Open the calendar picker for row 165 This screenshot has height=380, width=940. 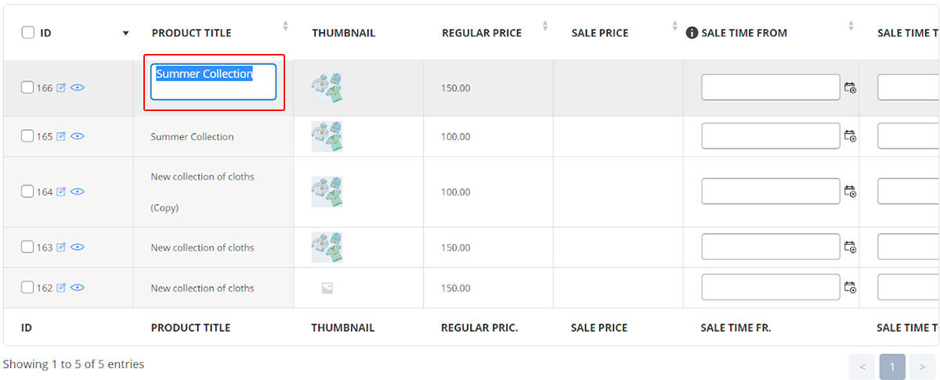pyautogui.click(x=850, y=136)
